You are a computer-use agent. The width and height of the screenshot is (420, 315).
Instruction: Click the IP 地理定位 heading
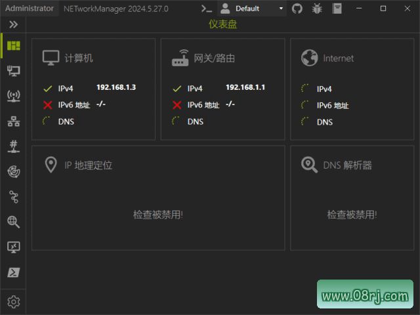pos(88,165)
